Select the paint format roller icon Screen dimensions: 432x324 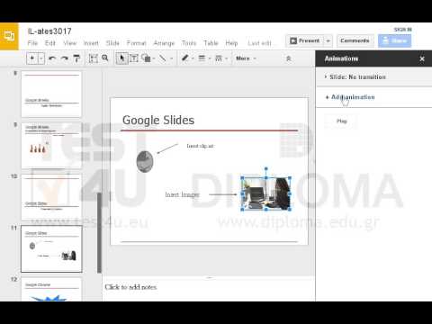tap(76, 58)
